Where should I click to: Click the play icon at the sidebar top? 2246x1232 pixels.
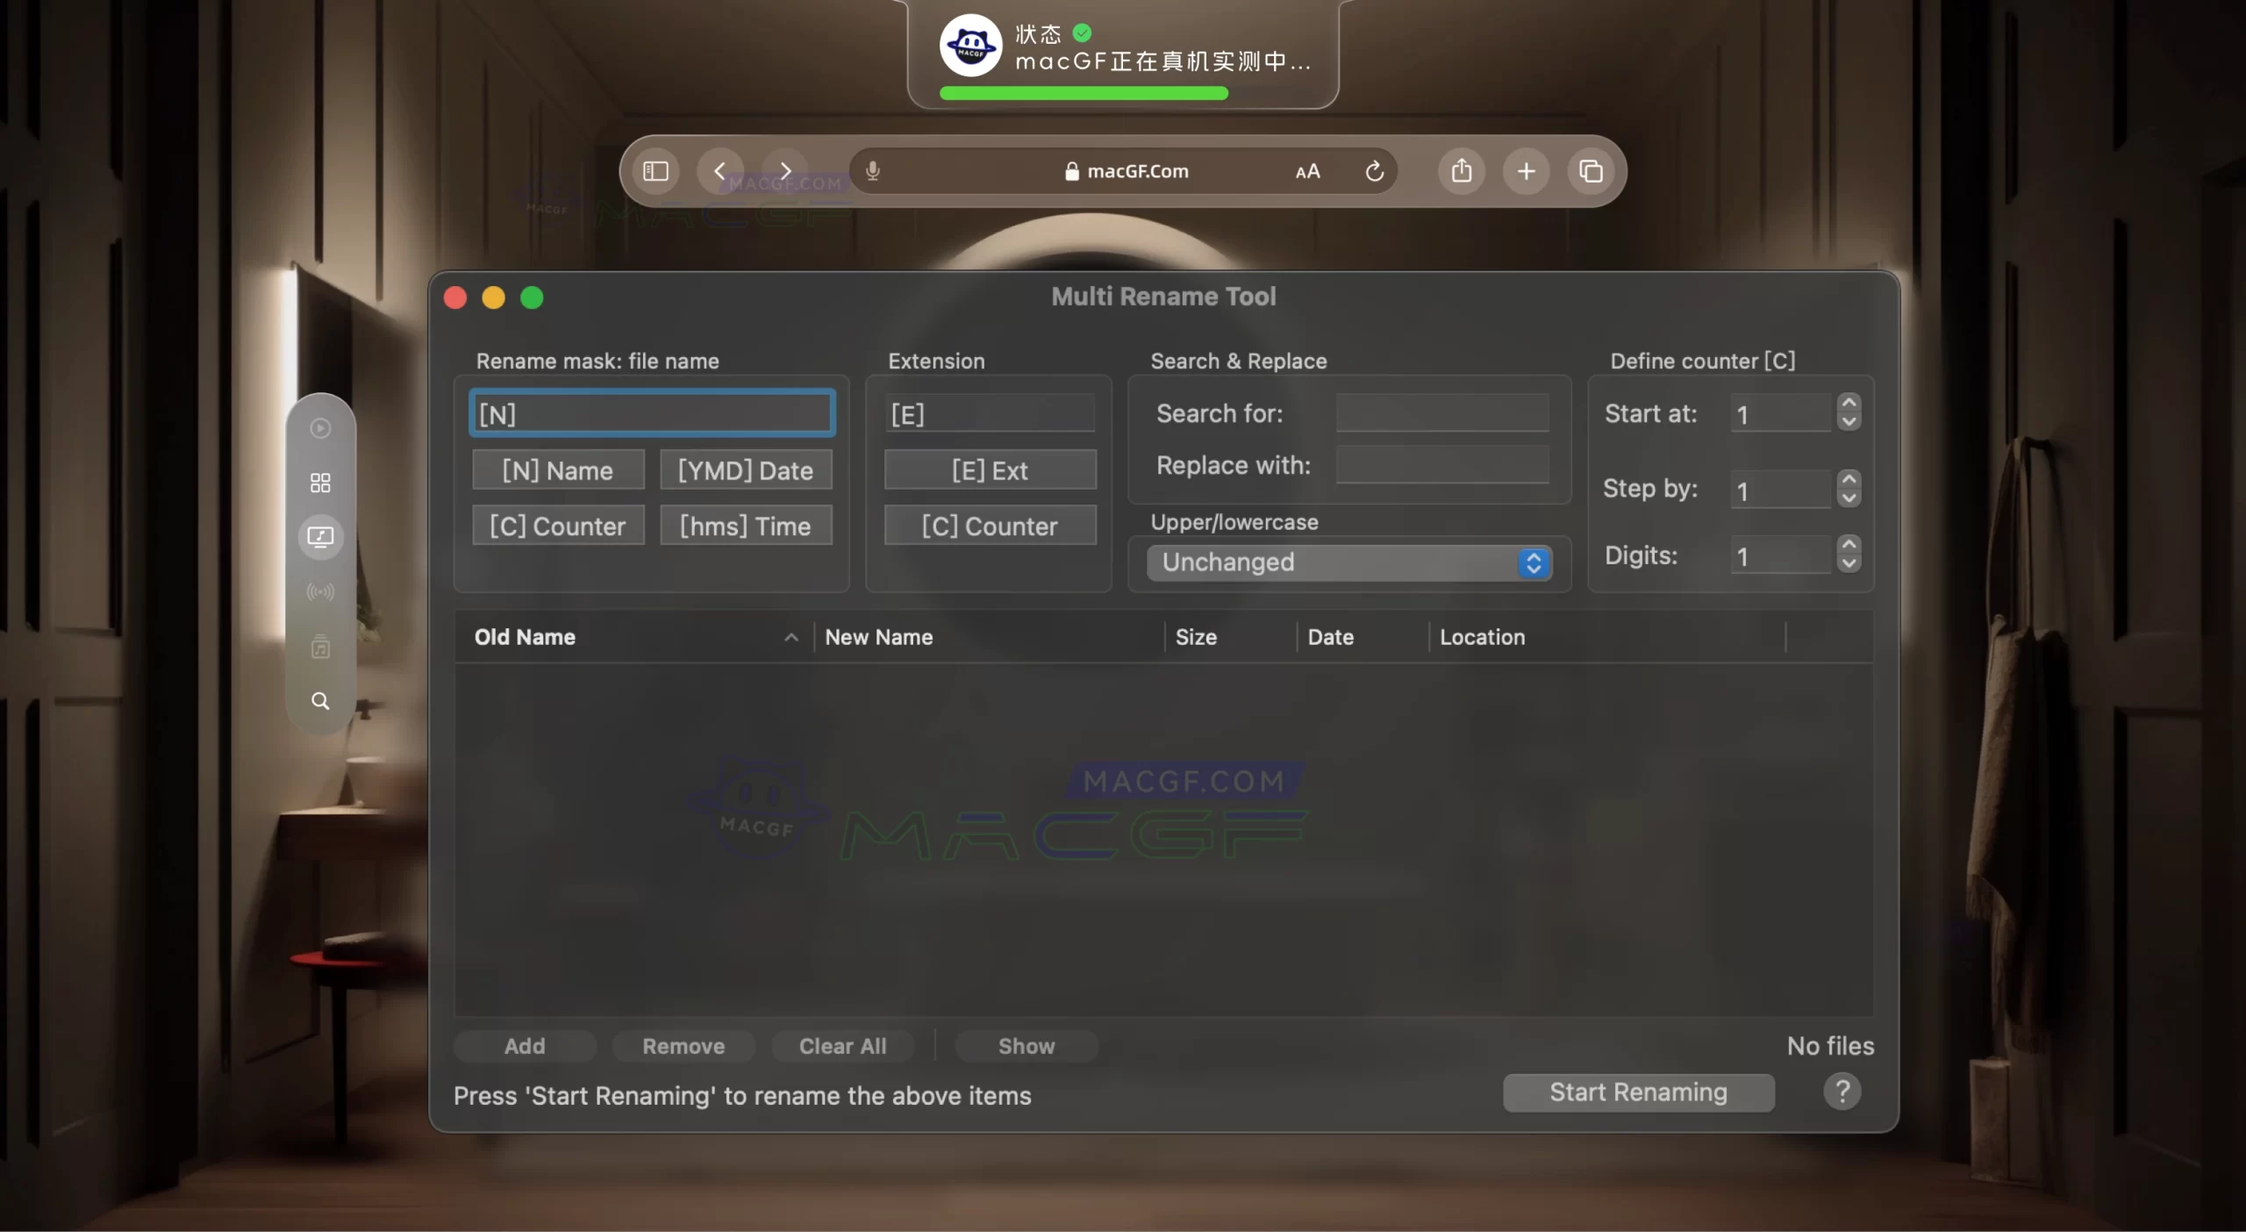(x=319, y=427)
